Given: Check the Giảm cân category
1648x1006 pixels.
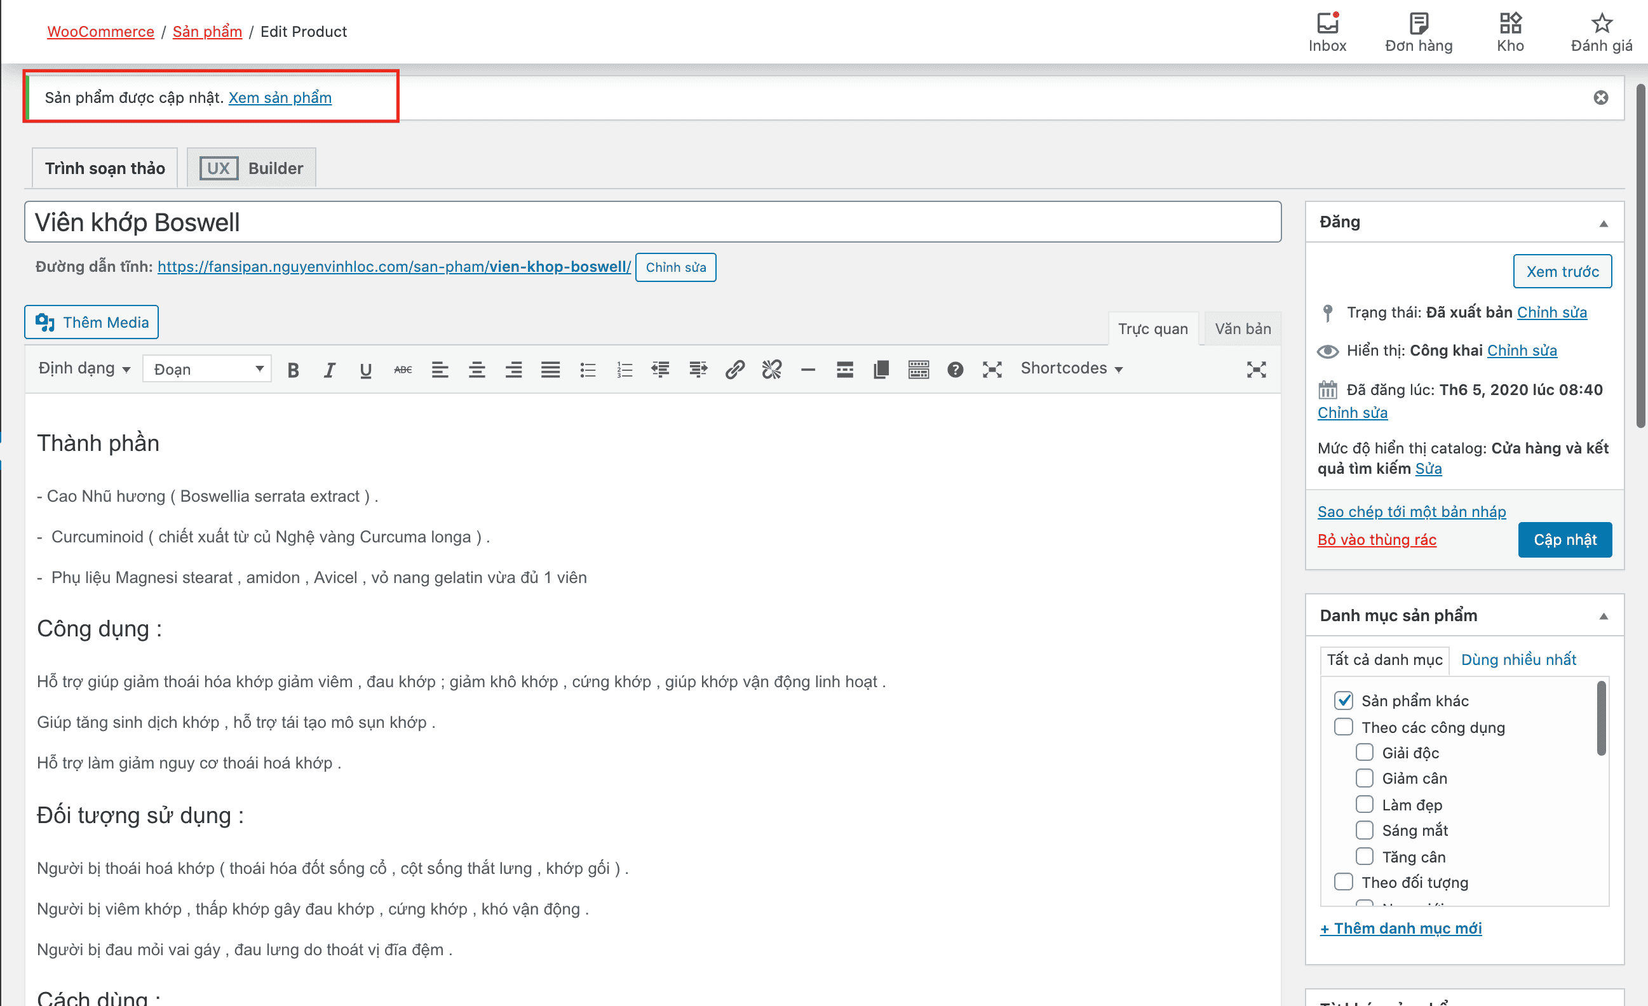Looking at the screenshot, I should point(1365,778).
